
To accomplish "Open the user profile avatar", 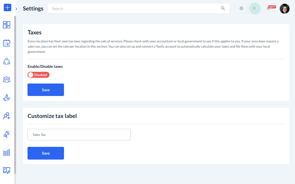I will [284, 8].
